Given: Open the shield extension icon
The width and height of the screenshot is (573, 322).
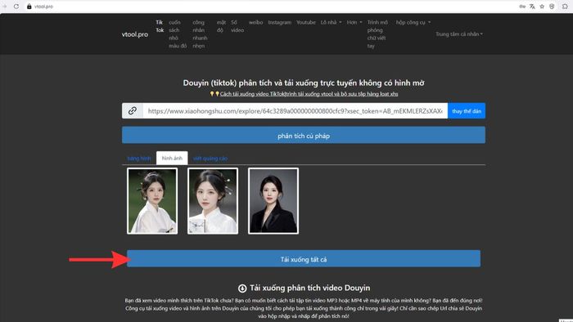Looking at the screenshot, I should pos(552,7).
